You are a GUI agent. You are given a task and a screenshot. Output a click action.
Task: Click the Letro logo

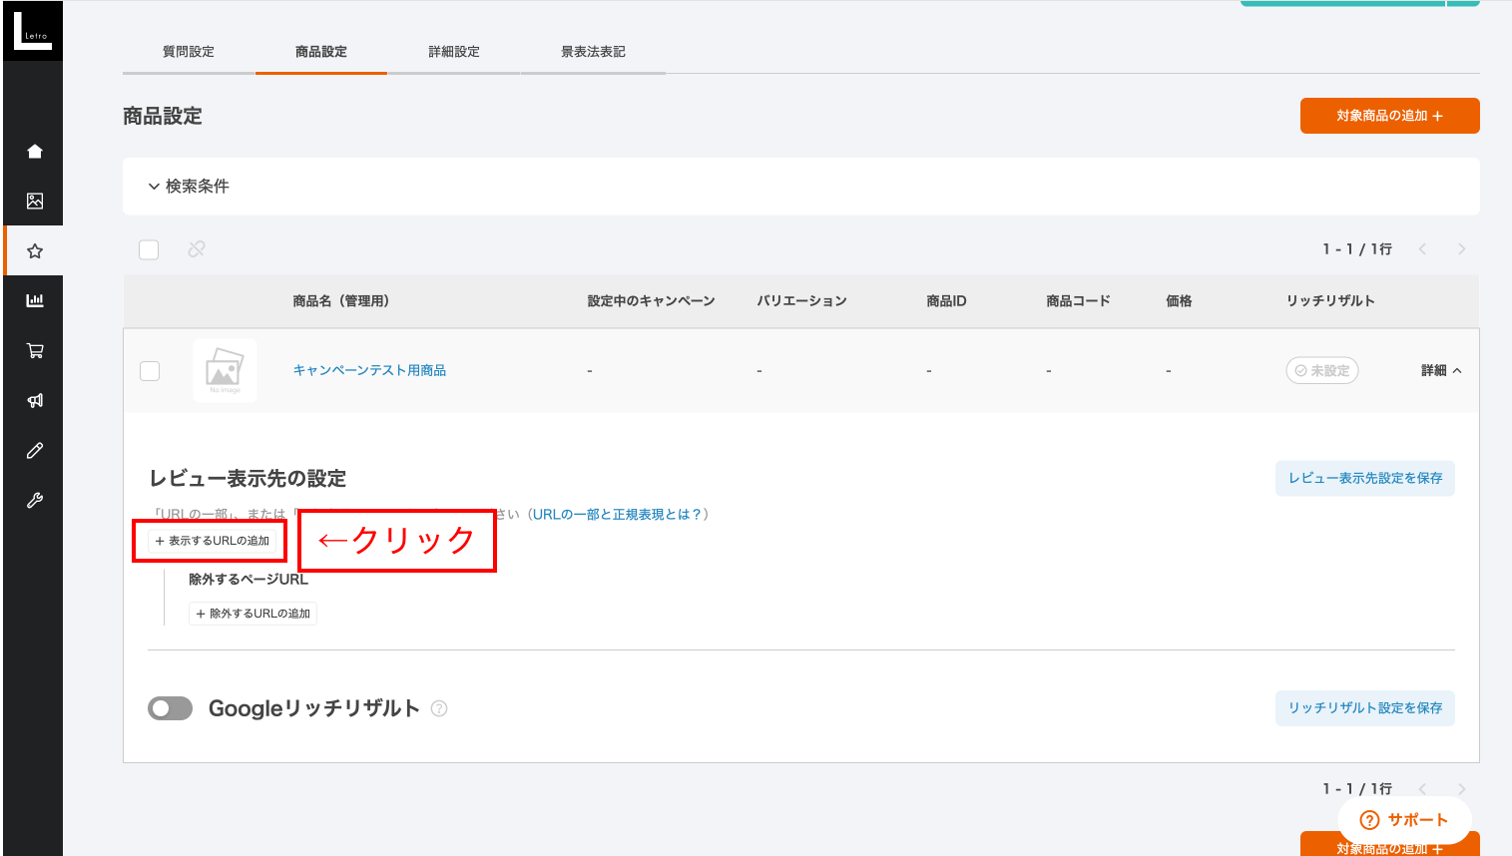click(33, 31)
